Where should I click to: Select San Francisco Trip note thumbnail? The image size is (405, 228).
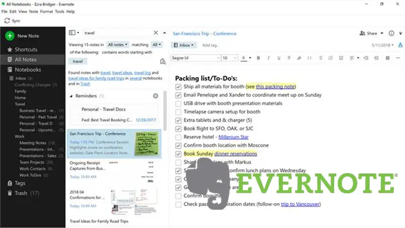point(147,144)
